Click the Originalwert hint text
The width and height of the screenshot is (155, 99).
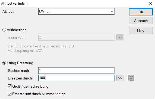pos(41,48)
